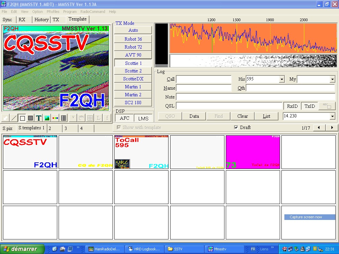Image resolution: width=339 pixels, height=254 pixels.
Task: Click the DB quick launch icon
Action: pyautogui.click(x=70, y=249)
